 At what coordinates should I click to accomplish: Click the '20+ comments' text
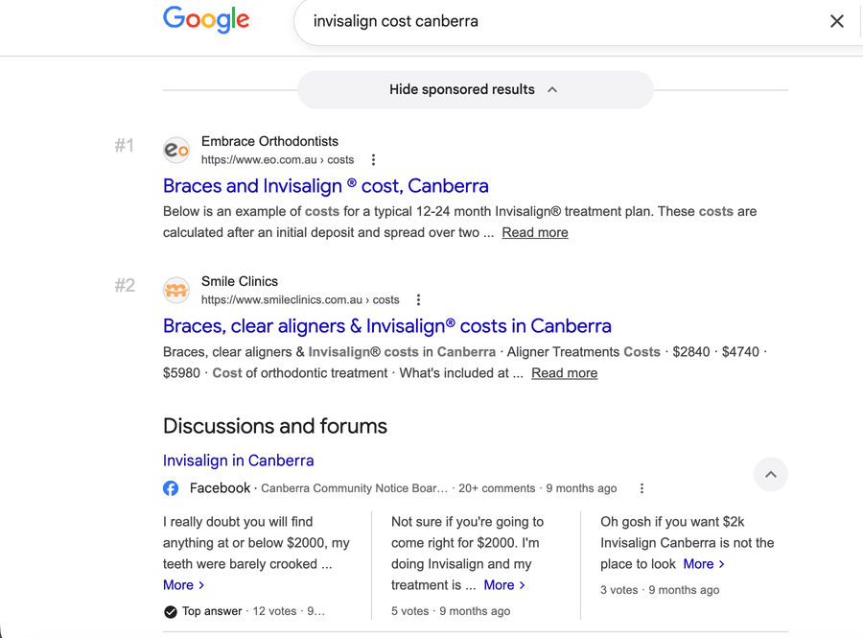pyautogui.click(x=497, y=488)
